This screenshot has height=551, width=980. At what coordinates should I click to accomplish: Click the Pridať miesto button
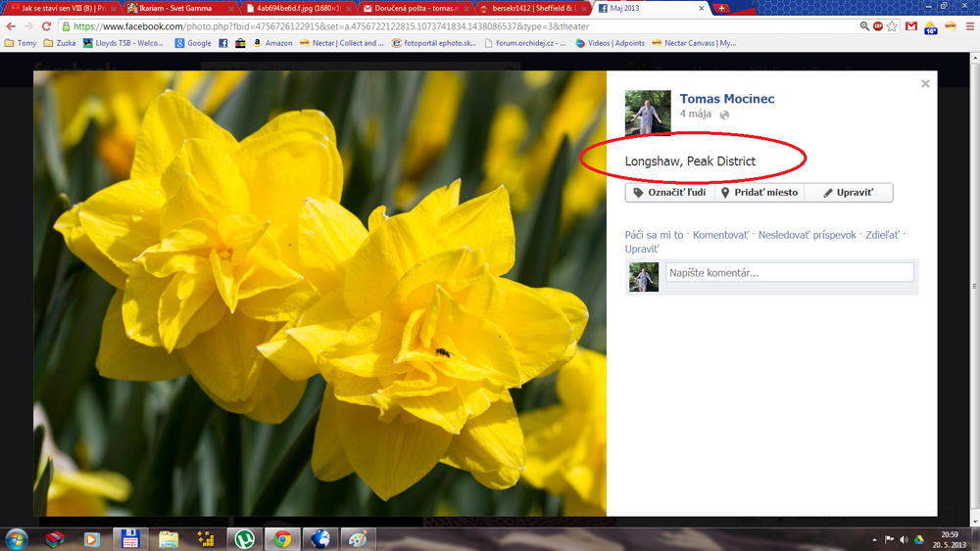[x=759, y=193]
